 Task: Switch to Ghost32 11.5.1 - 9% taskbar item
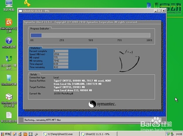click(98, 134)
